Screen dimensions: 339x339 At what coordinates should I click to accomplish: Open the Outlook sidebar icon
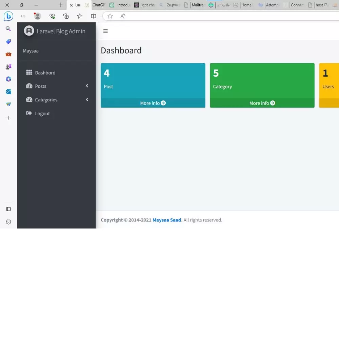8,92
